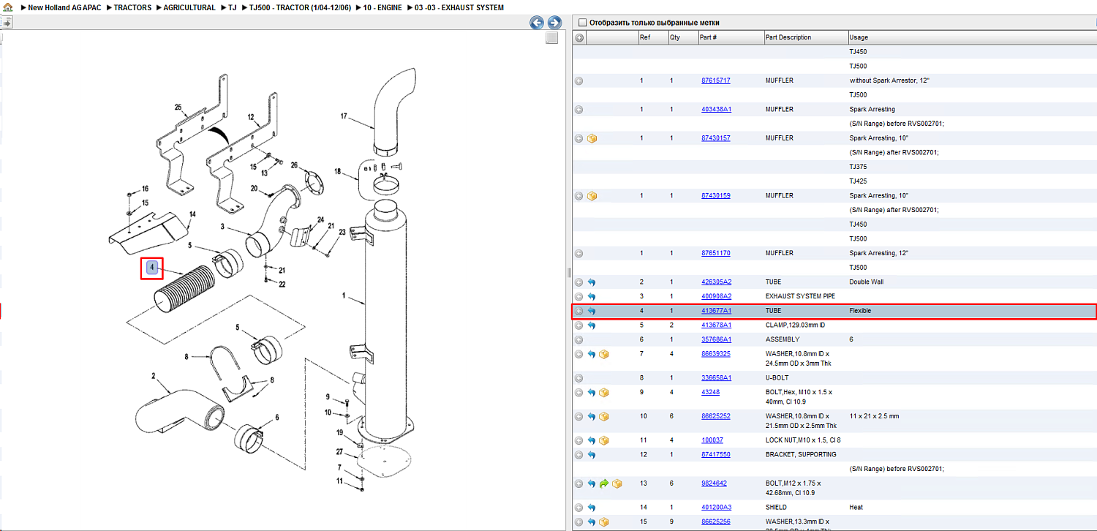Viewport: 1097px width, 531px height.
Task: Click the blue arrow icon for part 87417550
Action: (x=592, y=455)
